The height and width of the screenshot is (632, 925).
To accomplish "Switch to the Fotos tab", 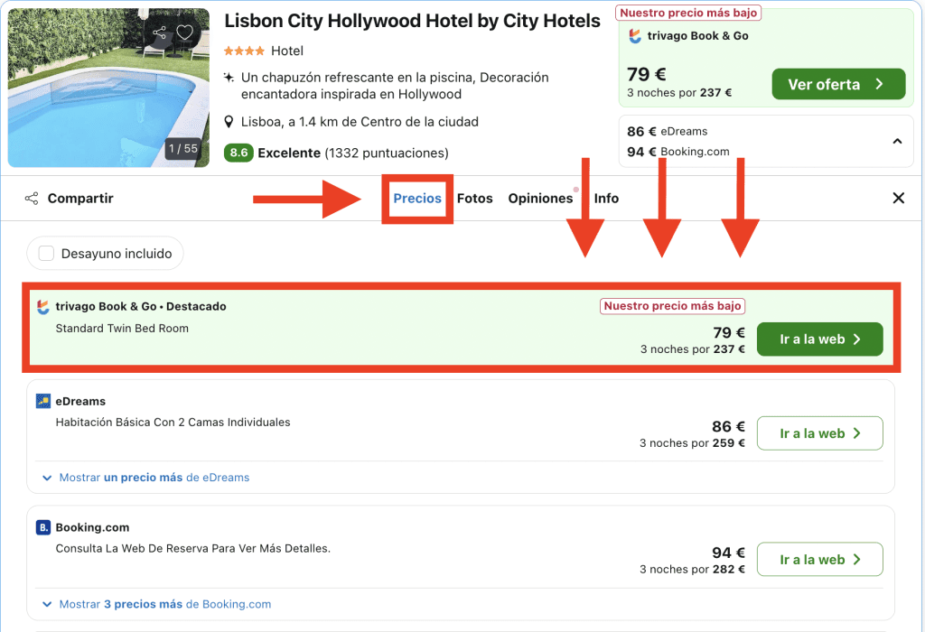I will 475,199.
